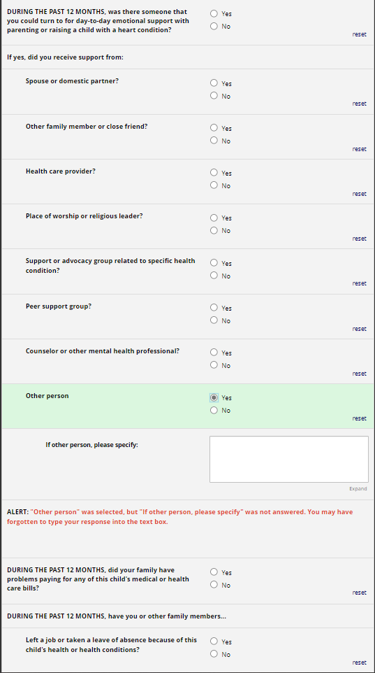The image size is (375, 673).
Task: Select Yes for problems paying medical bills
Action: [214, 572]
